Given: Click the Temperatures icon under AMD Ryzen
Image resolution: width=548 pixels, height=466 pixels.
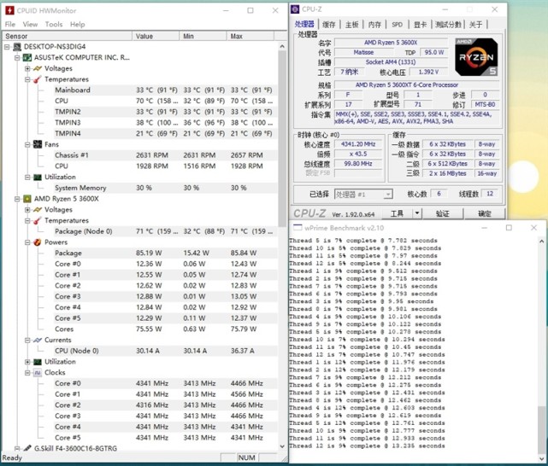Looking at the screenshot, I should point(38,220).
